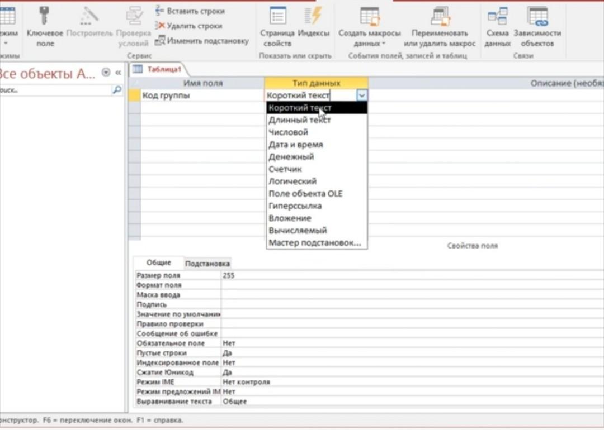Choose Мастер подстановок... entry
This screenshot has width=604, height=430.
[317, 243]
